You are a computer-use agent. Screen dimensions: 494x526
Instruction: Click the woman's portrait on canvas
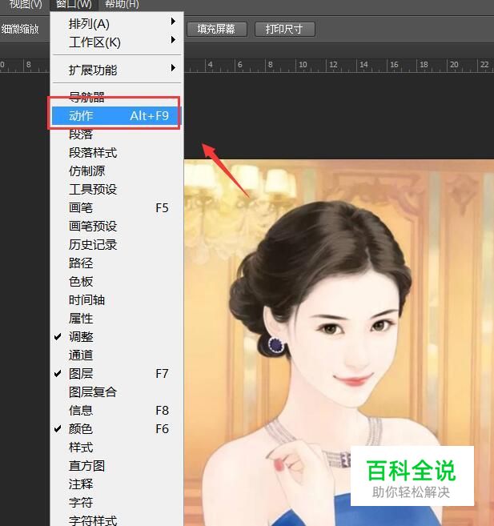click(339, 342)
